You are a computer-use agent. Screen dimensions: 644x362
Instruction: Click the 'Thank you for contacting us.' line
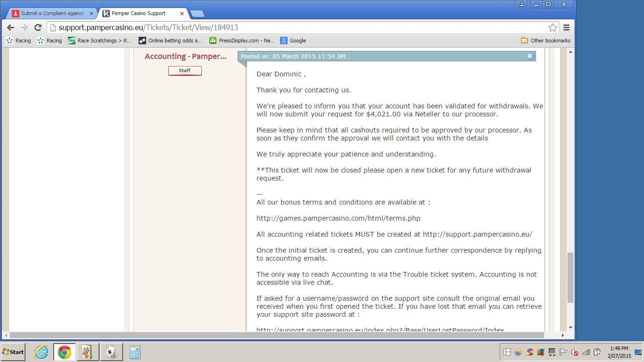click(x=304, y=90)
